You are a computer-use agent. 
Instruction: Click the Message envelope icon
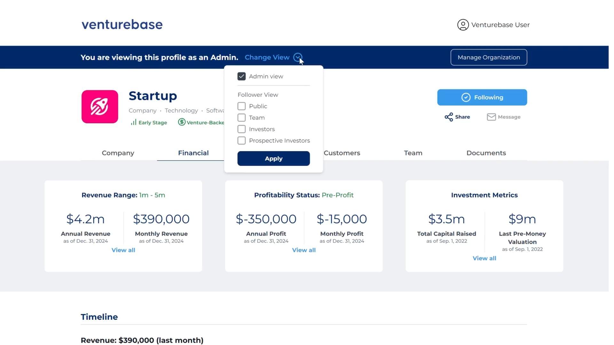pyautogui.click(x=491, y=117)
